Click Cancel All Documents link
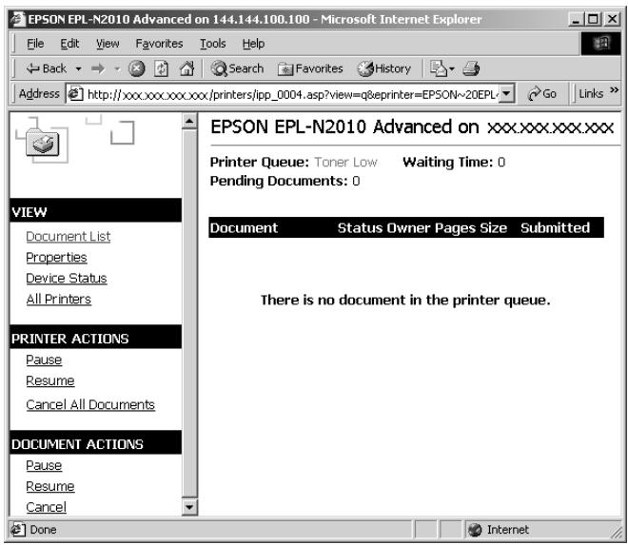This screenshot has height=545, width=628. pos(90,404)
